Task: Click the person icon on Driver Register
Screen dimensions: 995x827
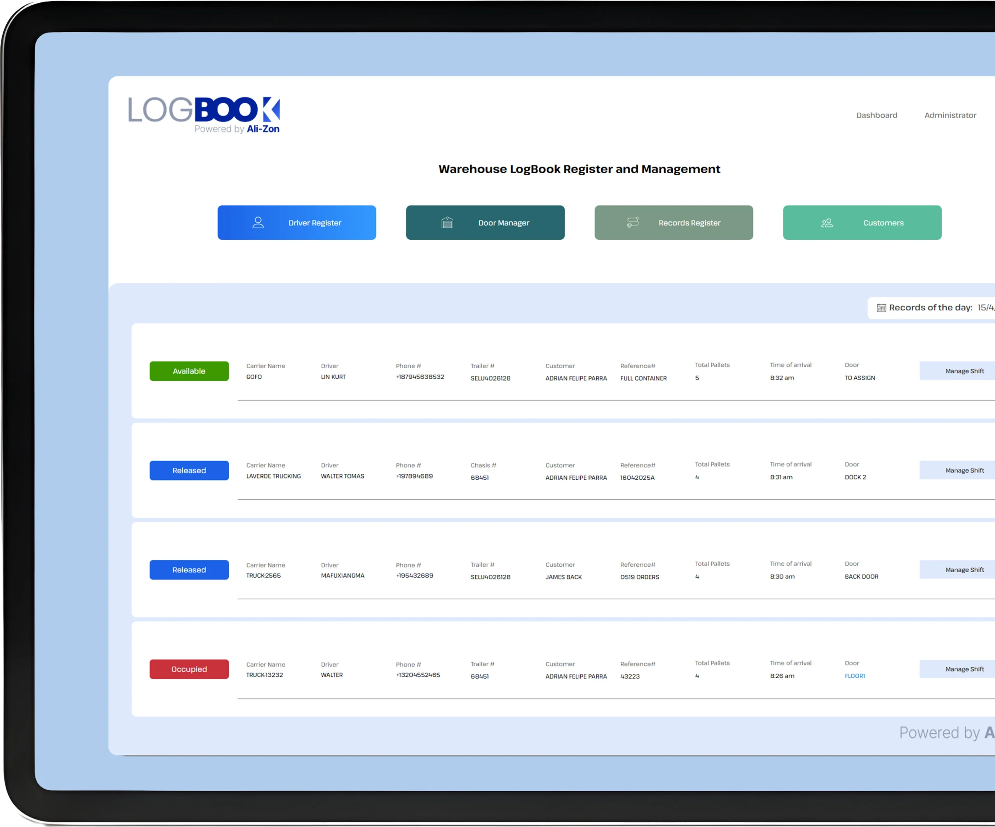Action: coord(258,223)
